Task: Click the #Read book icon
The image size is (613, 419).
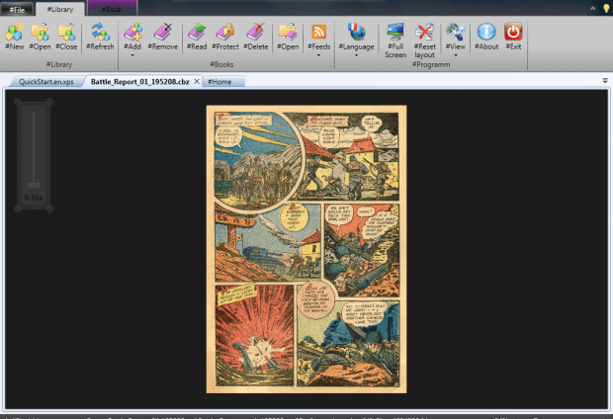Action: (197, 33)
